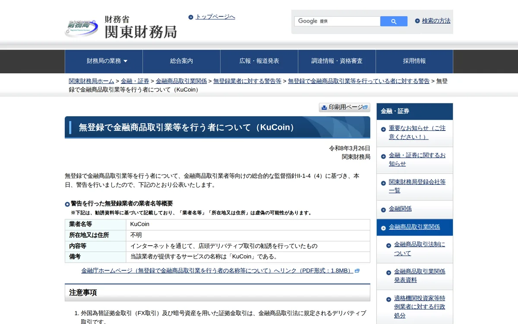The image size is (518, 324).
Task: Open the 調達情報・資格審査 navigation item
Action: coord(337,61)
